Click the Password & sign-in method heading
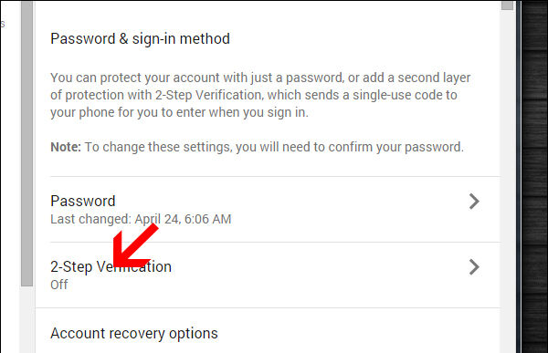Image resolution: width=548 pixels, height=353 pixels. [140, 38]
